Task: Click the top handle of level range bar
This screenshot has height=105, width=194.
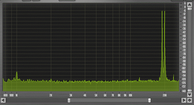Action: tap(190, 9)
